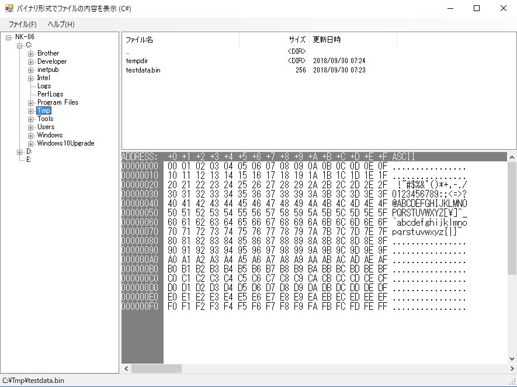Expand the Windows folder node

coord(30,136)
